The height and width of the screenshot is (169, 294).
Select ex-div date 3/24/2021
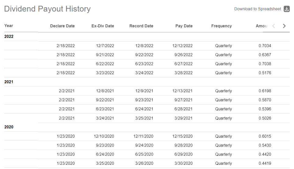point(105,118)
